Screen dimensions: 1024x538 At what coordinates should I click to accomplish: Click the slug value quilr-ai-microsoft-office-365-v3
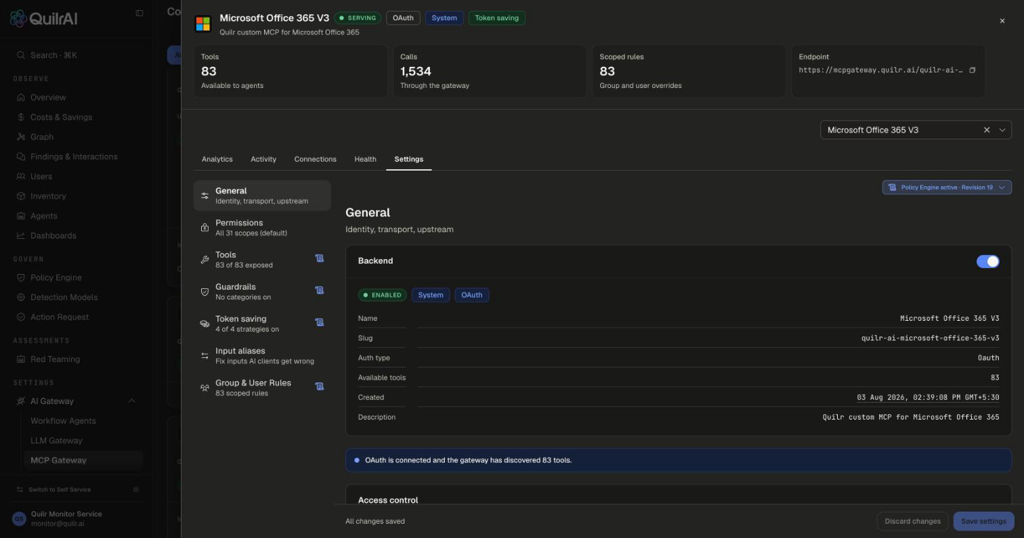(930, 338)
